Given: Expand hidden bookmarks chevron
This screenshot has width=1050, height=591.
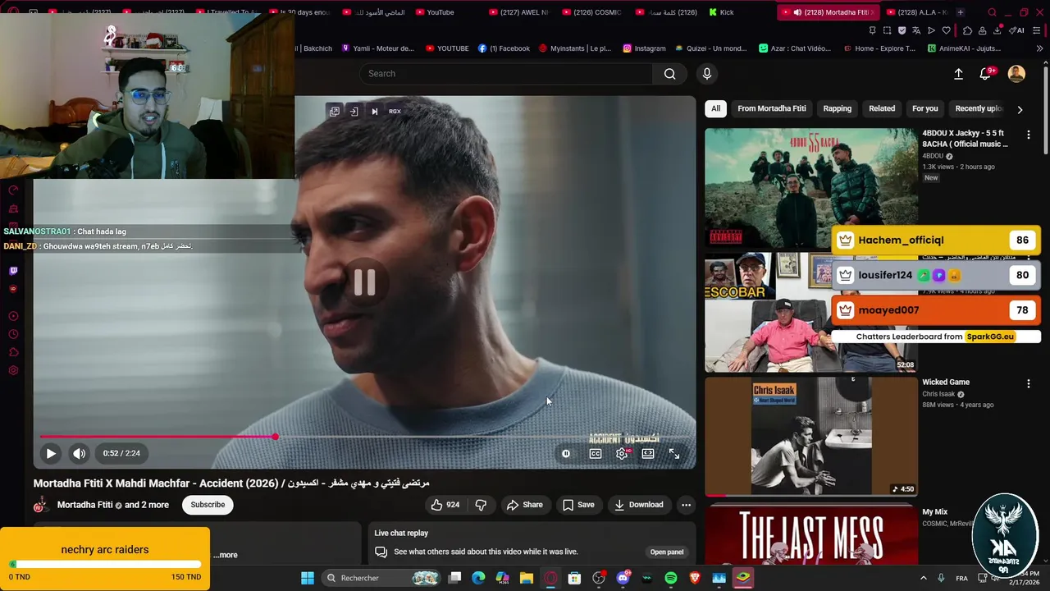Looking at the screenshot, I should click(x=1039, y=48).
